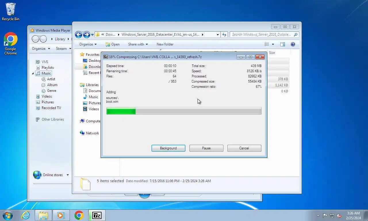This screenshot has width=368, height=221.
Task: Click the 7-Zip compression progress bar
Action: tap(184, 111)
